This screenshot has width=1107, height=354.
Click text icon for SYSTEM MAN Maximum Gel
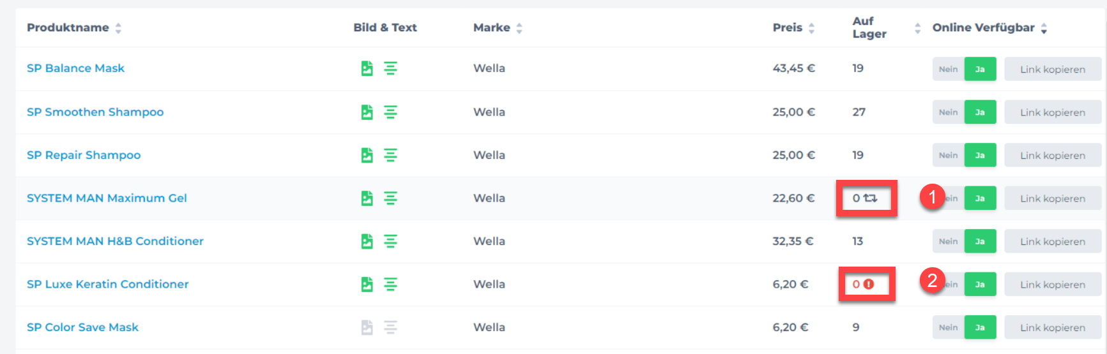coord(390,198)
